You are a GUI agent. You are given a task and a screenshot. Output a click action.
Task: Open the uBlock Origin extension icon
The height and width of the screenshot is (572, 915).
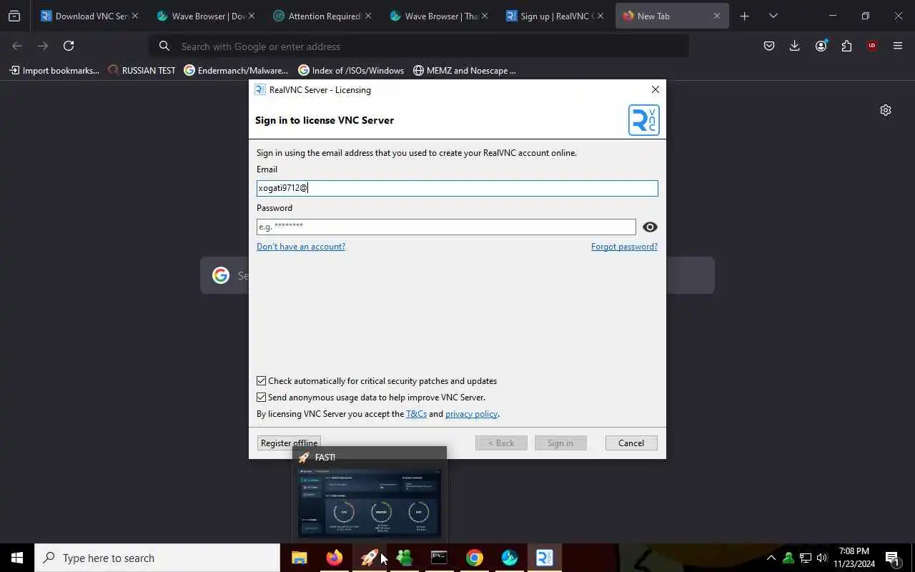pos(872,46)
